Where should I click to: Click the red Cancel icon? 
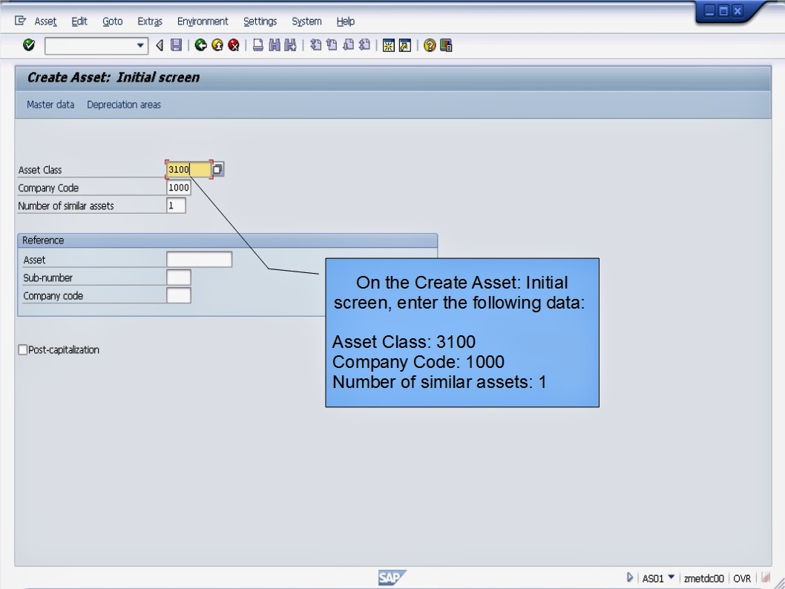click(x=232, y=45)
